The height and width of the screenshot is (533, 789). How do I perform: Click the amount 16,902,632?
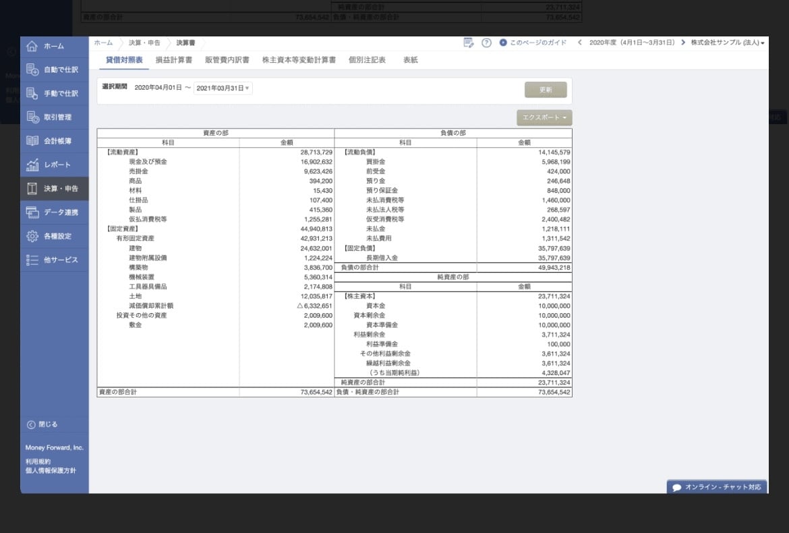point(316,162)
